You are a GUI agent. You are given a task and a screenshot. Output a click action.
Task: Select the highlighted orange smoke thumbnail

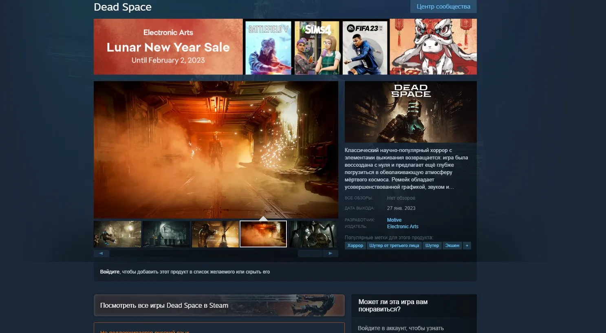(x=263, y=234)
